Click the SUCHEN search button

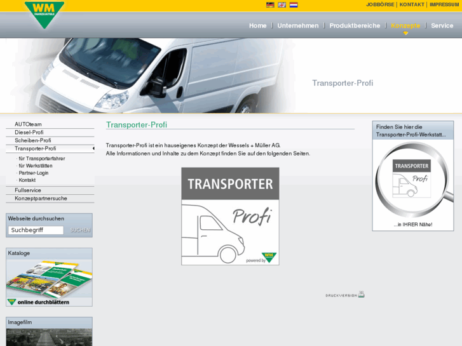80,230
